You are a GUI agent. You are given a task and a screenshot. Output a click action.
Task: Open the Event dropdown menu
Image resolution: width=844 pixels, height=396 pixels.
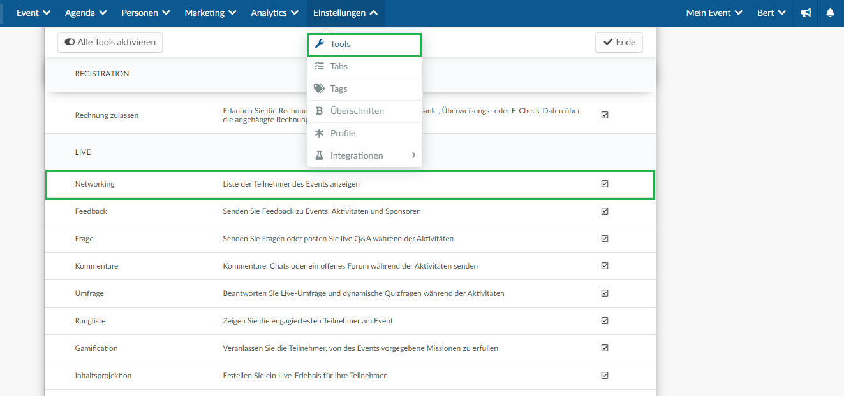point(34,13)
